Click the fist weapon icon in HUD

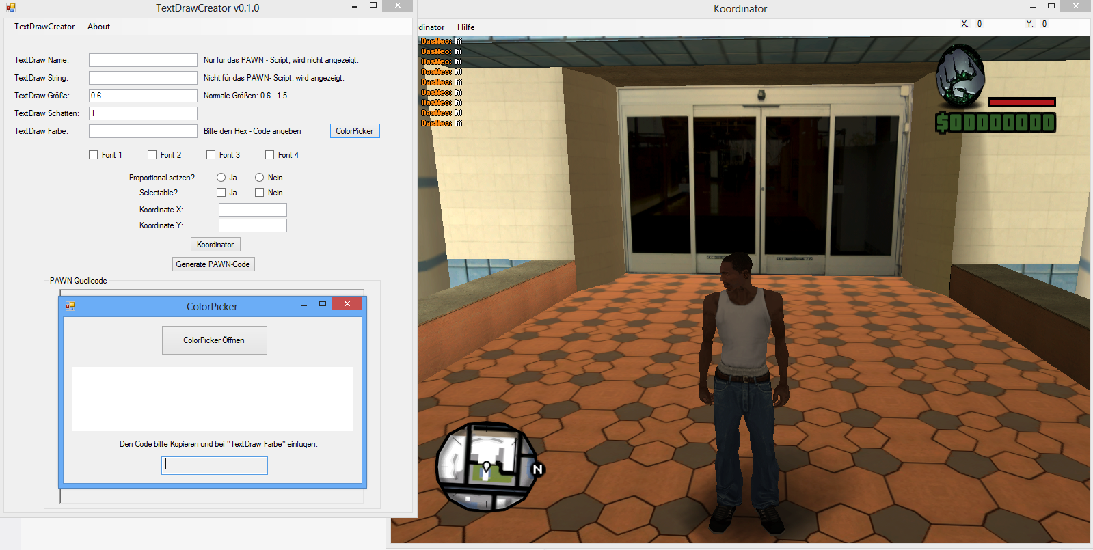pyautogui.click(x=960, y=76)
